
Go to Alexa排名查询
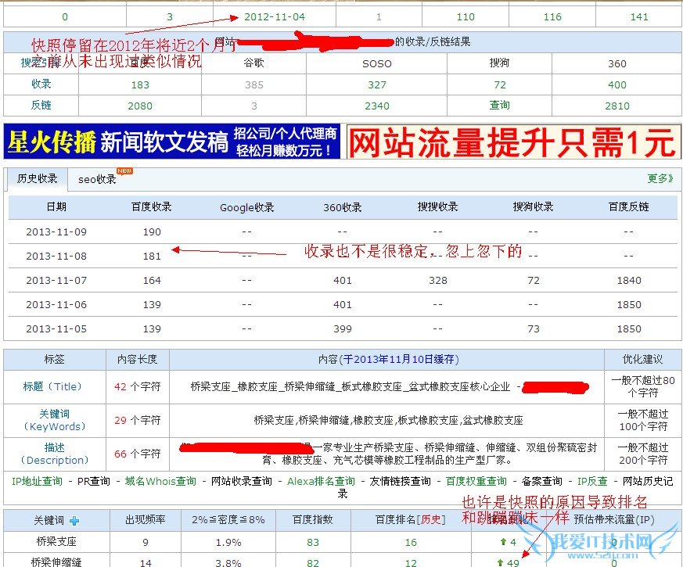tap(321, 482)
